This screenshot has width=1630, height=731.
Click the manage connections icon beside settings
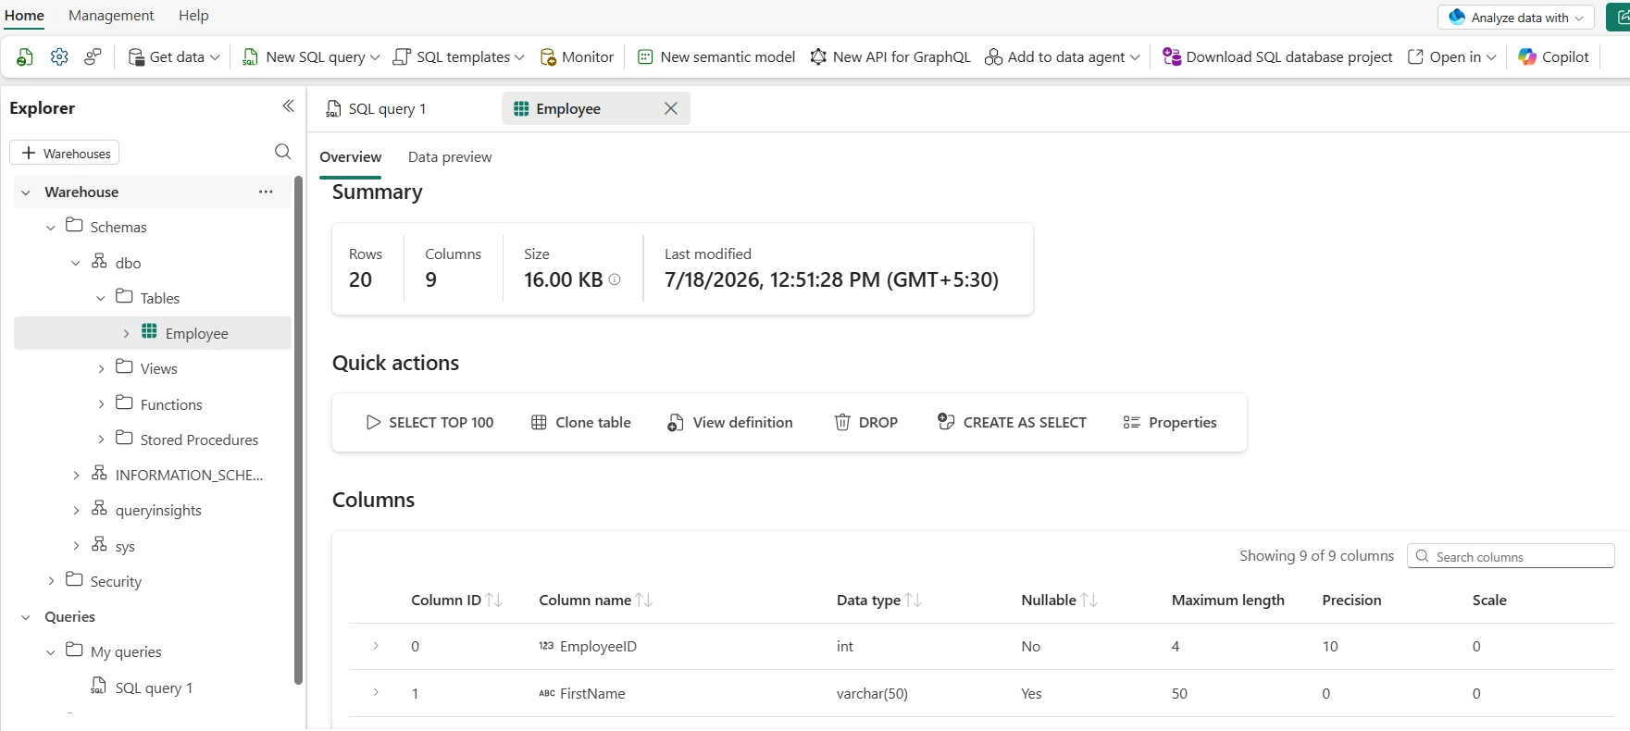[x=93, y=56]
